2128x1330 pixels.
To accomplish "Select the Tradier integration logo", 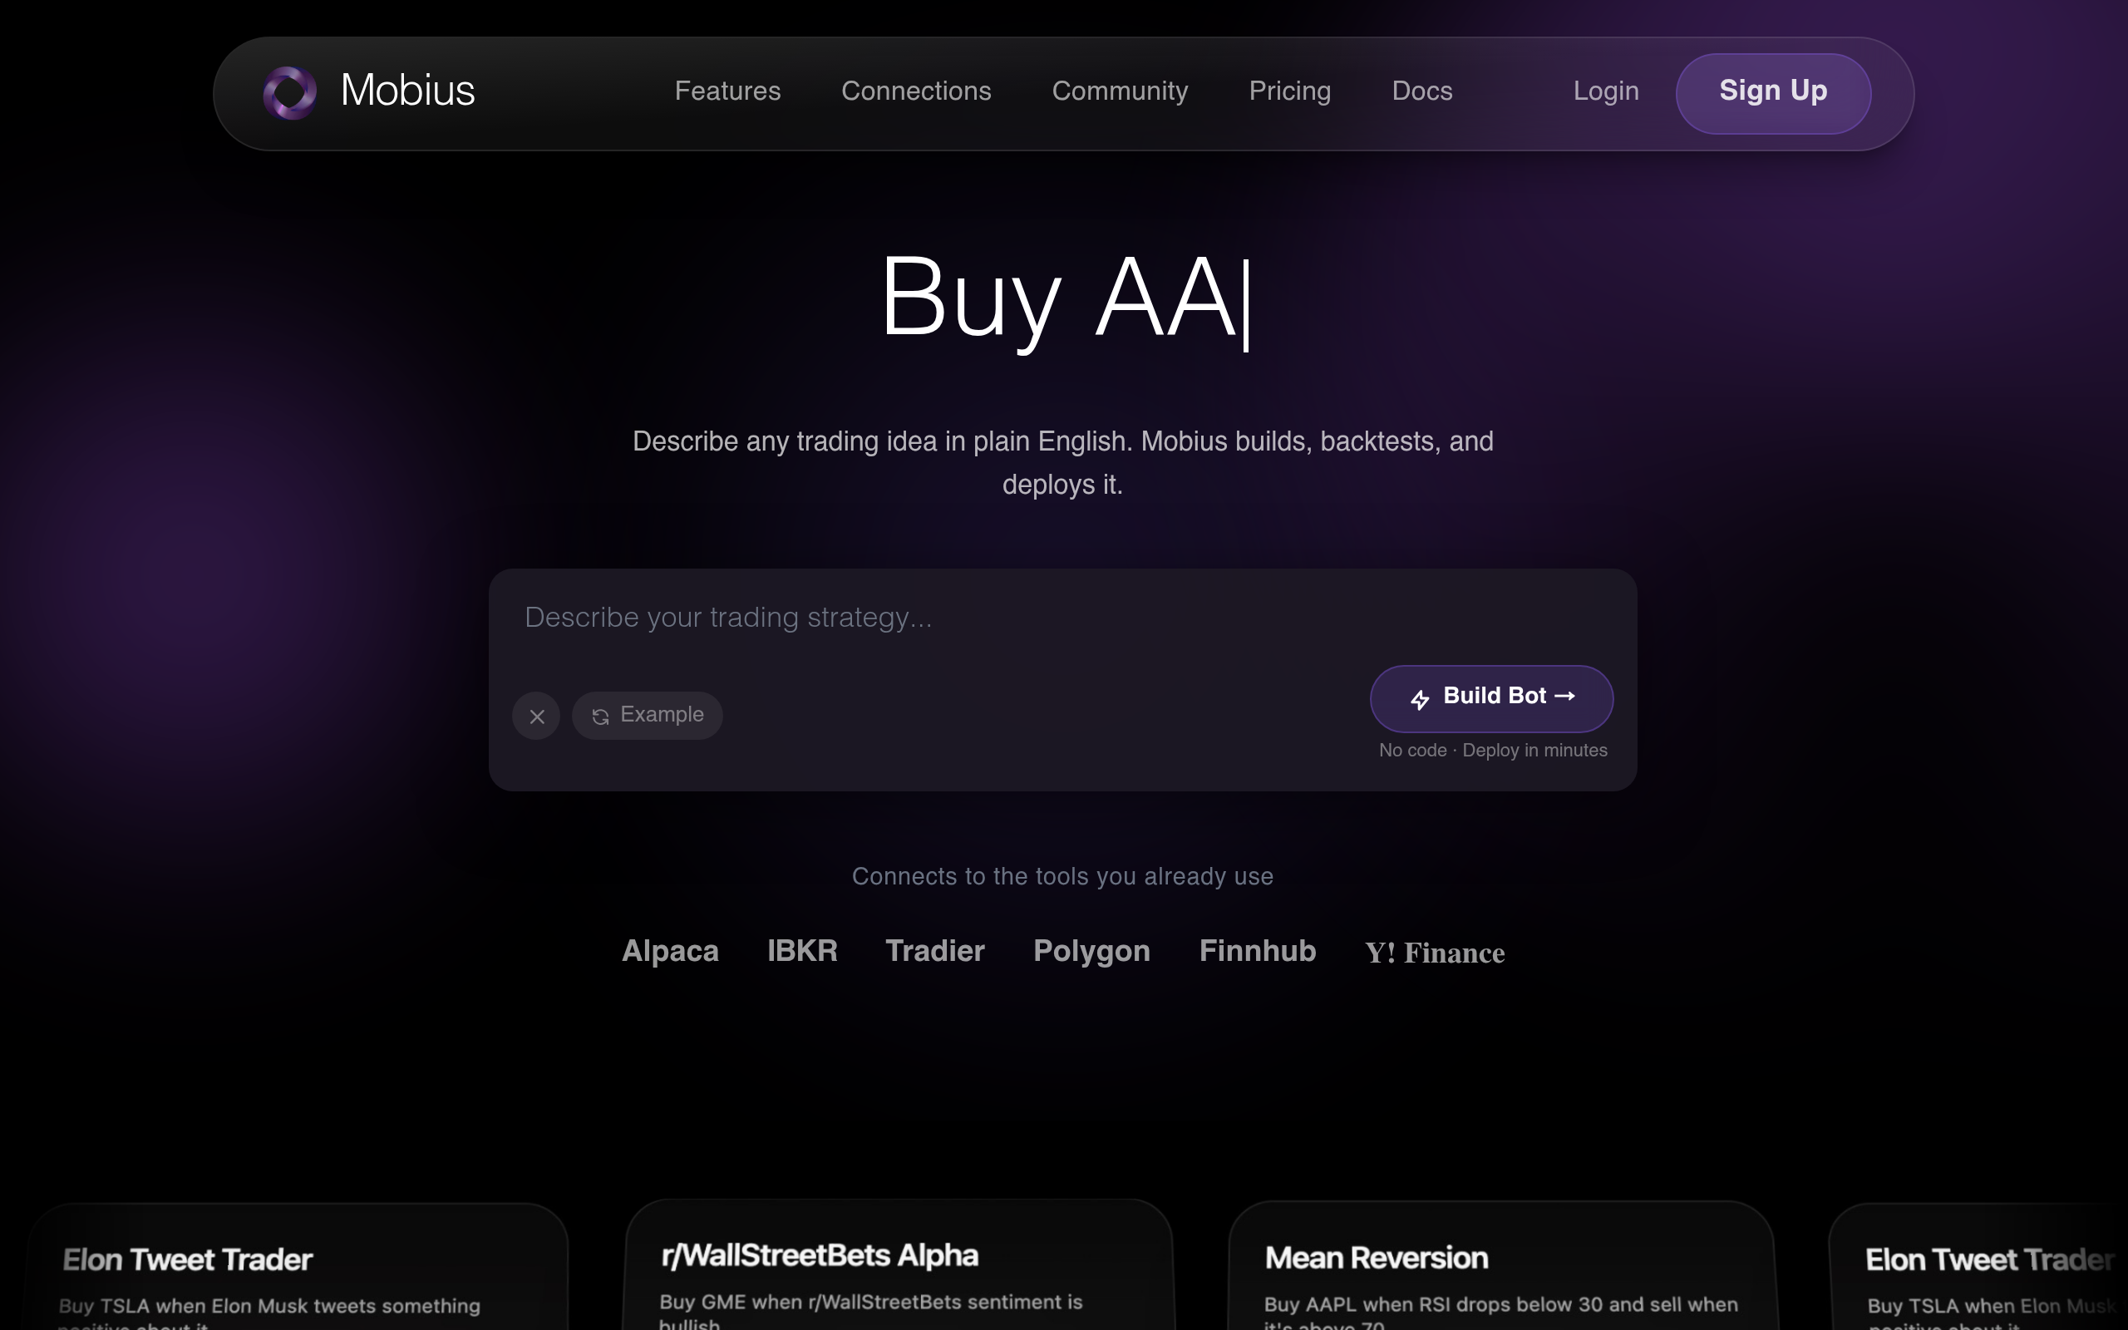I will [934, 951].
